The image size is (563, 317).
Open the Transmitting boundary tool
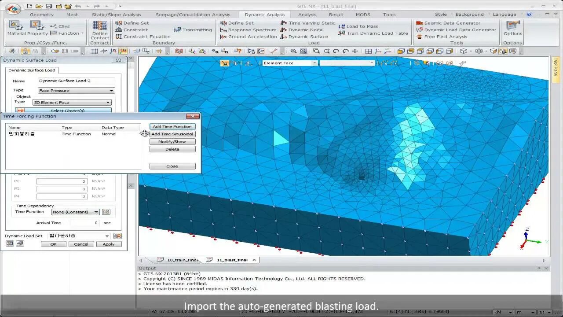pos(193,30)
